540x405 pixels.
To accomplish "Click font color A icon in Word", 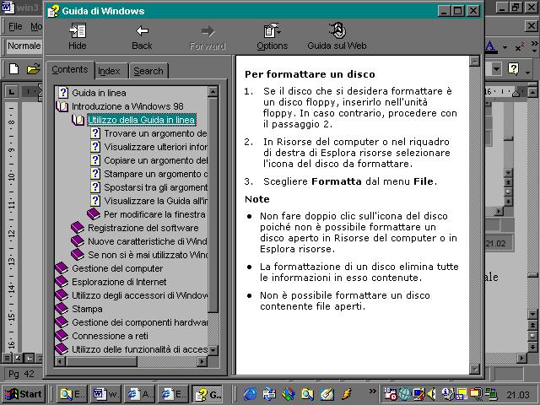I will tap(491, 46).
